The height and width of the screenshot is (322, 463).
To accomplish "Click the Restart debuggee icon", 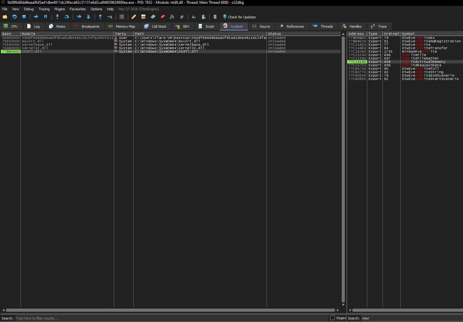I will click(14, 17).
